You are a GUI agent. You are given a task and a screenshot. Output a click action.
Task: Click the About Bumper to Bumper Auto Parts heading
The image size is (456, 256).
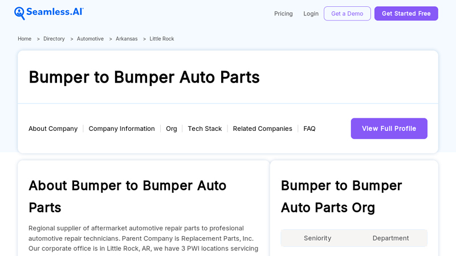click(x=127, y=196)
